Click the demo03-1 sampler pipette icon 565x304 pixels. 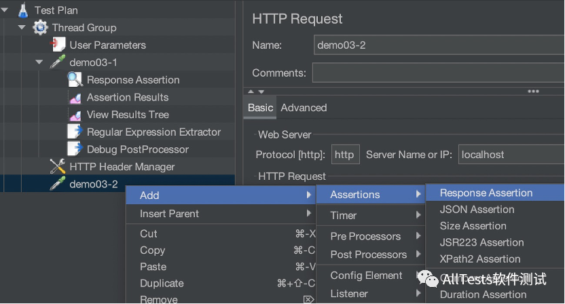(58, 62)
